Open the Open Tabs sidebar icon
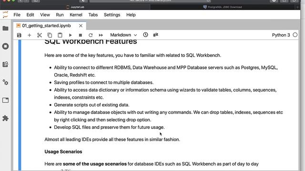This screenshot has height=171, width=305. [x=5, y=100]
